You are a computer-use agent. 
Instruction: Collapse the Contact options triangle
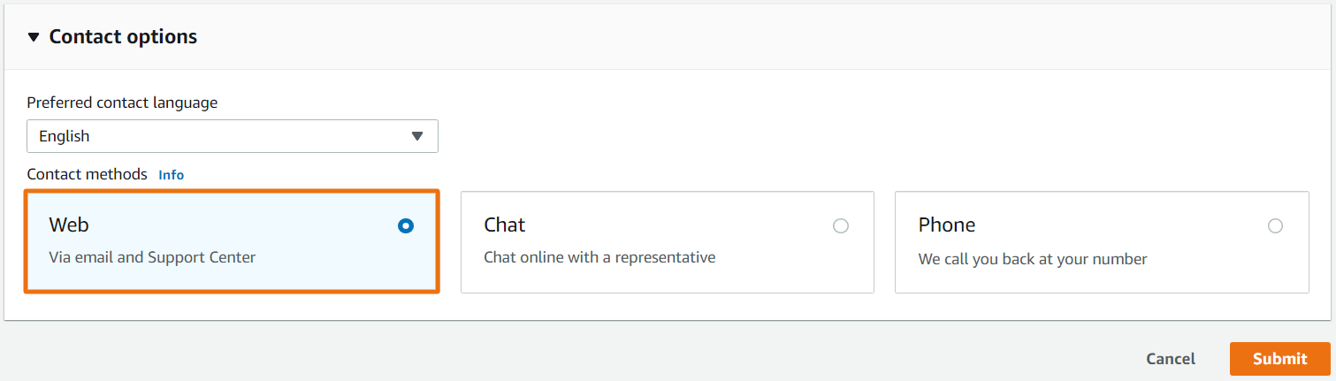tap(34, 37)
